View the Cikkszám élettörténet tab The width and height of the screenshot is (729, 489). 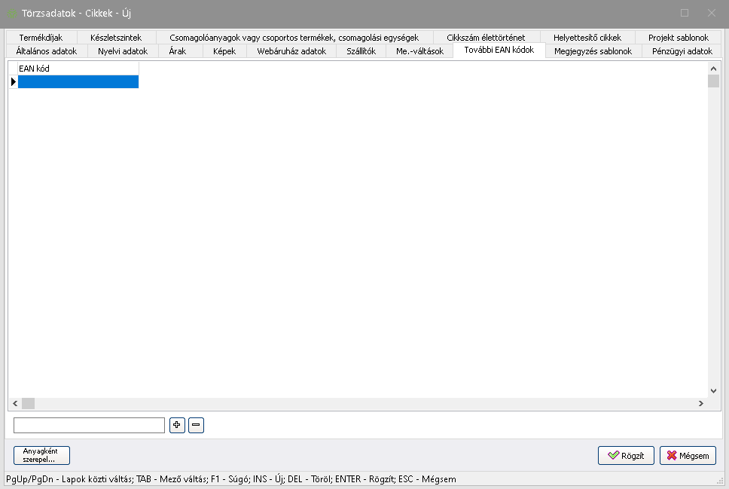tap(486, 37)
